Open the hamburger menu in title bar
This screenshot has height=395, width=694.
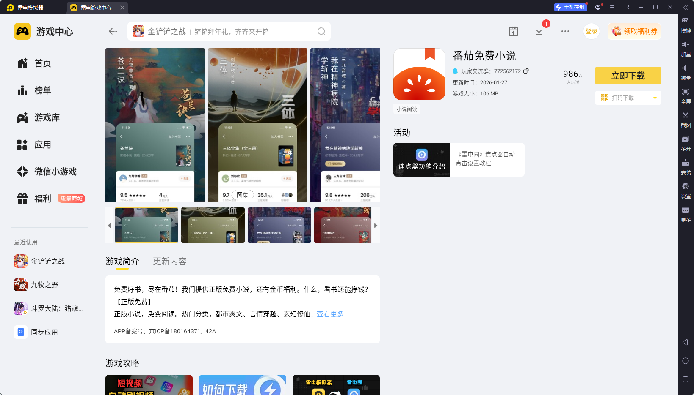click(x=612, y=7)
